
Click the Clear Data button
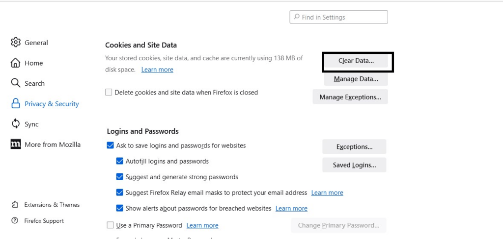pyautogui.click(x=356, y=61)
